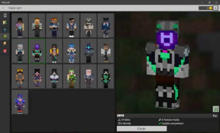The height and width of the screenshot is (133, 220).
Task: Click the Valorant pack title
Action: point(15,8)
